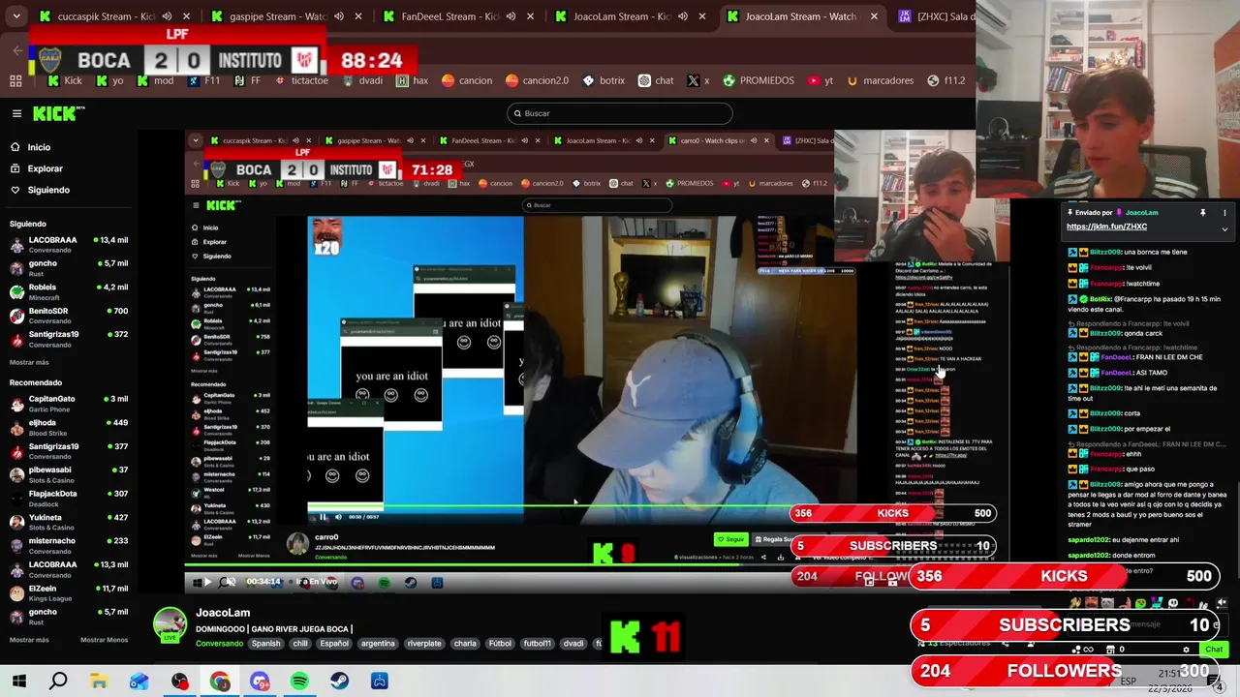Viewport: 1240px width, 697px height.
Task: Open the botrix bookmark
Action: click(604, 80)
